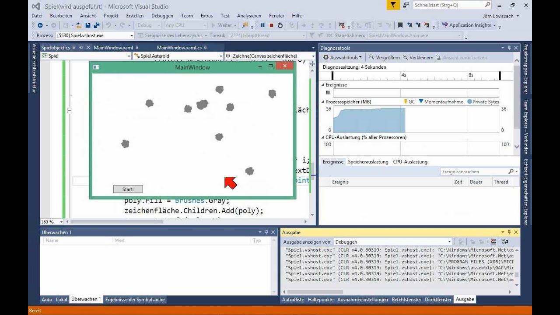Click the Start! button in MainWindow
The image size is (560, 315).
pyautogui.click(x=128, y=189)
